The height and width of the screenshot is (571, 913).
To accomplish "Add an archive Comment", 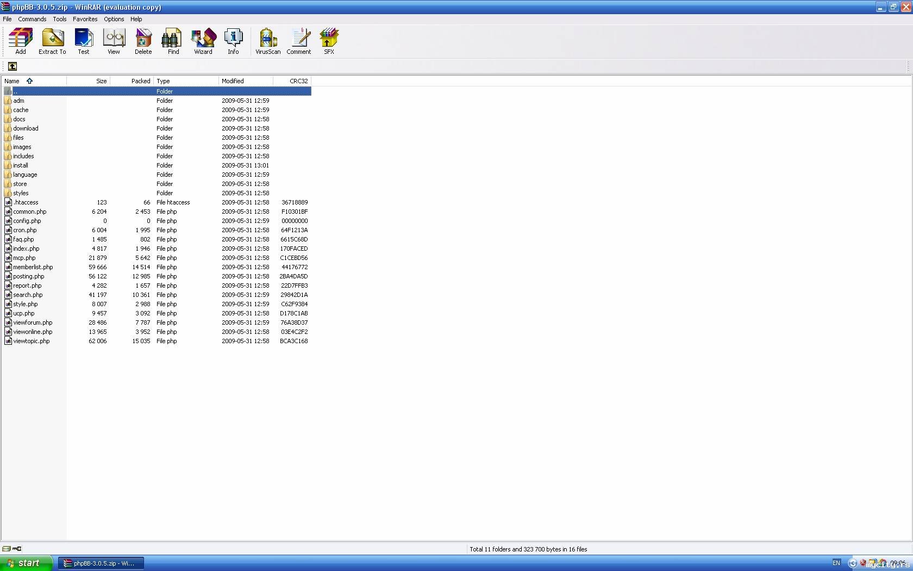I will click(299, 41).
